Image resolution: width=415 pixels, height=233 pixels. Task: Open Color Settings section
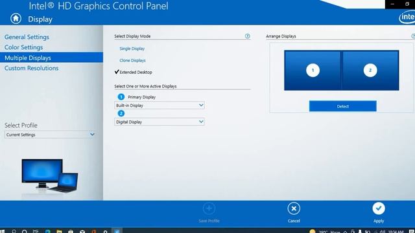click(x=23, y=47)
